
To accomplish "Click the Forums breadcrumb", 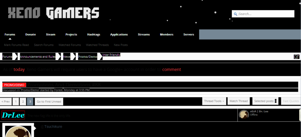I will point(7,57).
